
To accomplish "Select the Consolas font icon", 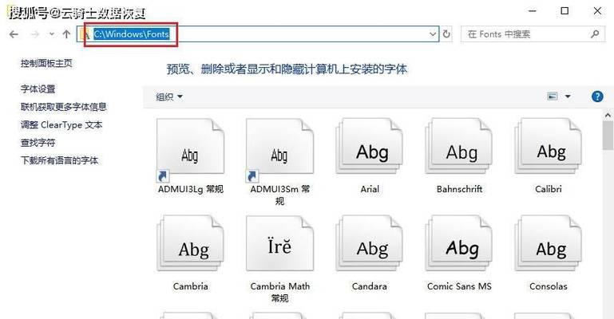I will point(549,243).
